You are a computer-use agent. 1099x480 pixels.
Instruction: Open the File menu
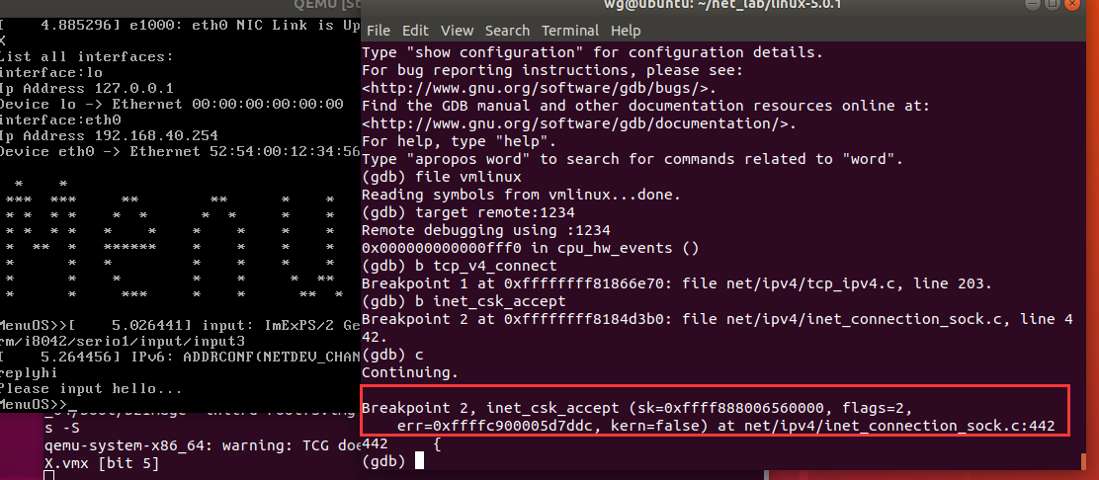click(x=378, y=31)
